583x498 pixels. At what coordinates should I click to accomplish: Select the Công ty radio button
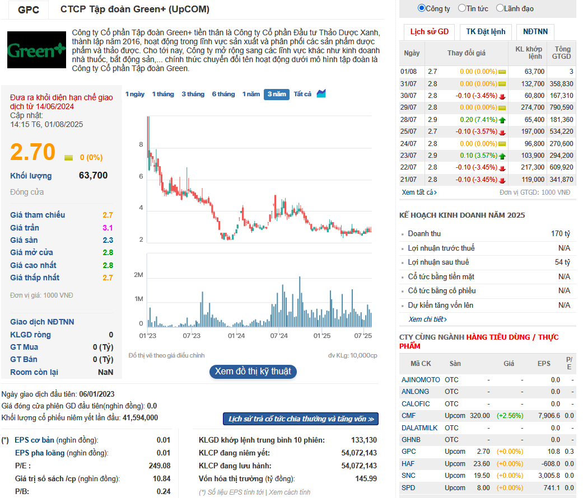(x=421, y=8)
